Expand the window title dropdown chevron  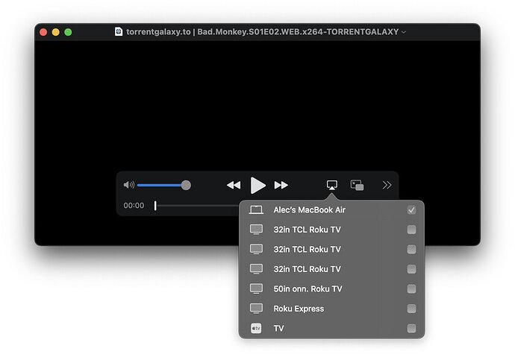tap(404, 32)
